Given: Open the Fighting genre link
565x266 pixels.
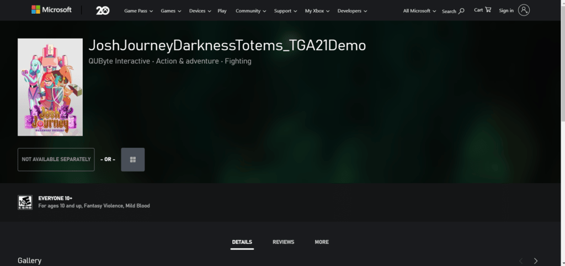Looking at the screenshot, I should coord(238,61).
